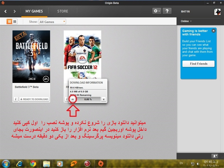224x168 pixels.
Task: Click Ready to Download for Battlefield 3
Action: click(x=34, y=99)
